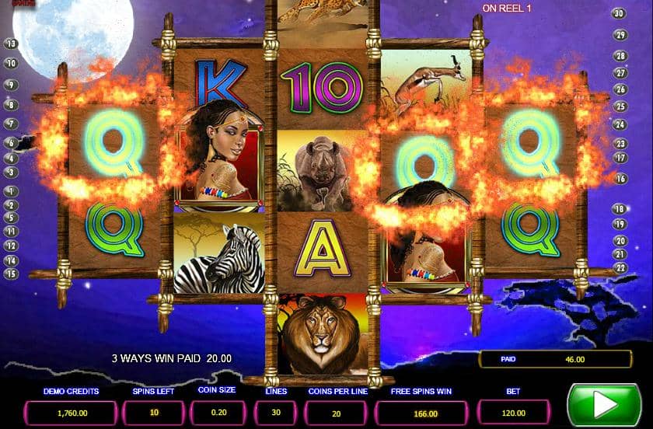Click the green spin play button
653x429 pixels.
point(604,404)
